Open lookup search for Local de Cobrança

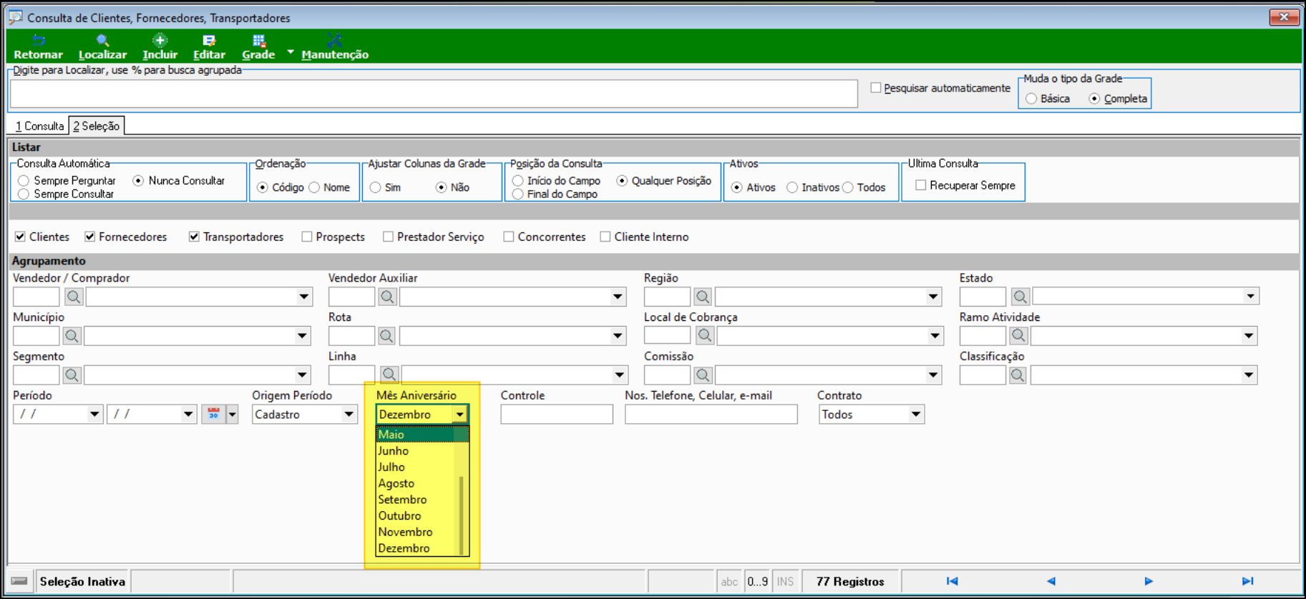[704, 336]
